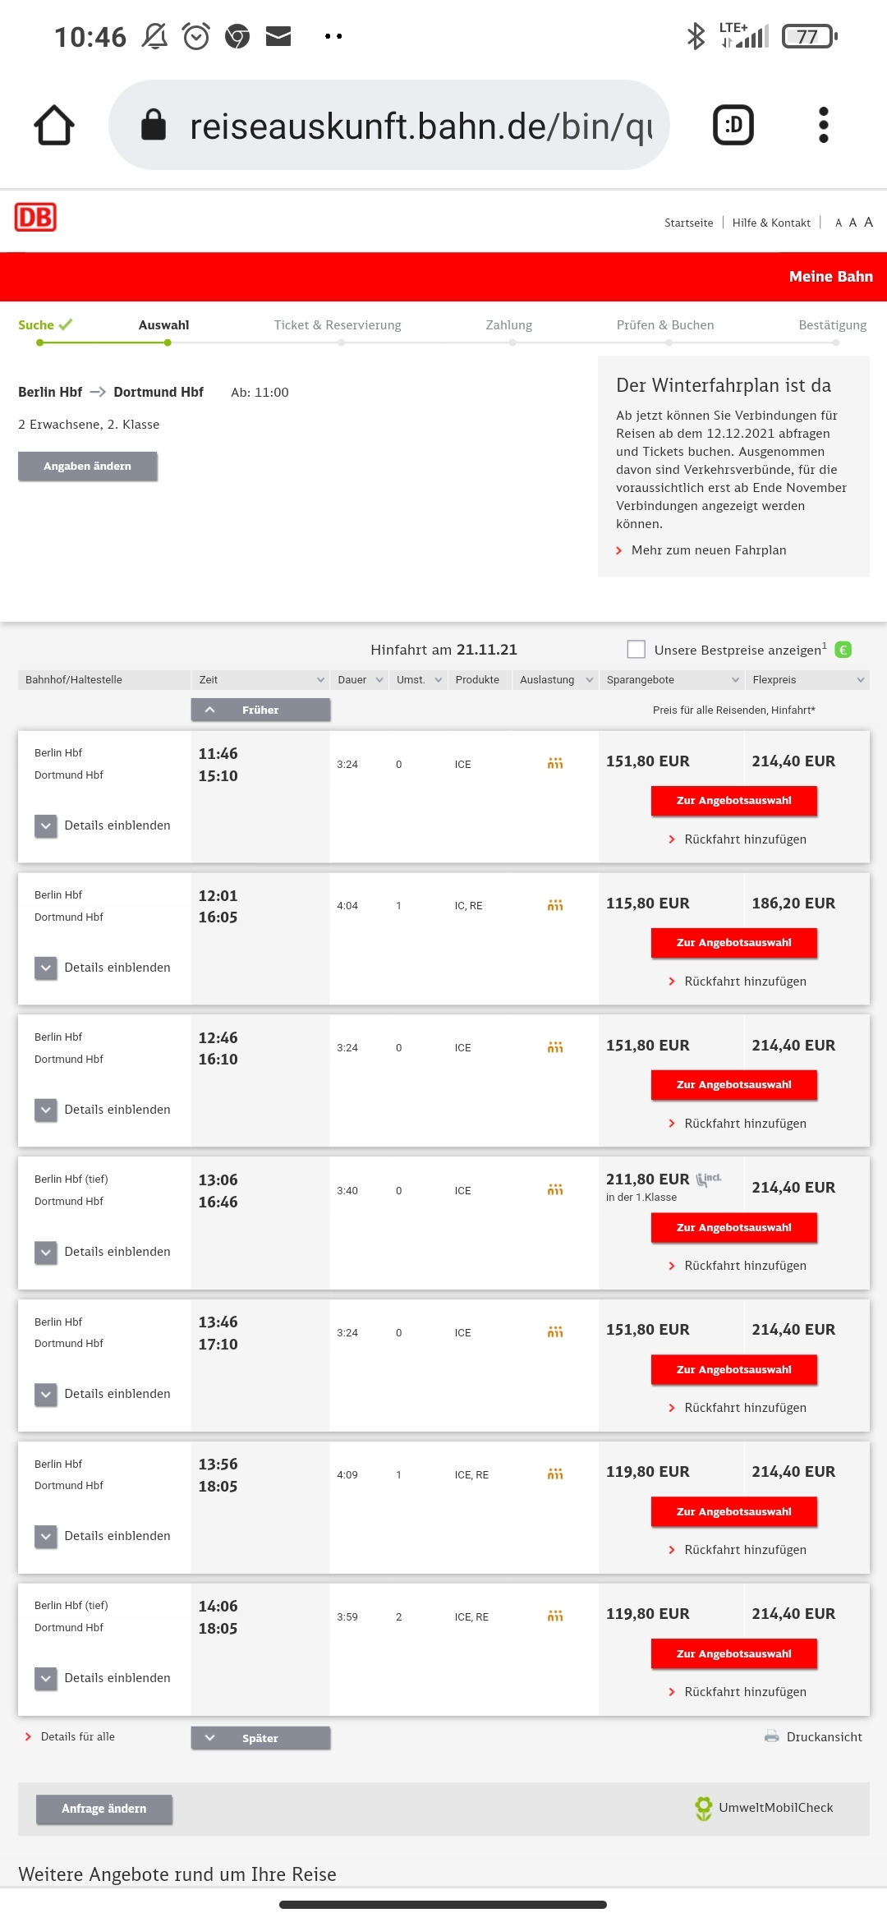Open the Meine Bahn menu
Screen dimensions: 887x1922
click(x=830, y=277)
